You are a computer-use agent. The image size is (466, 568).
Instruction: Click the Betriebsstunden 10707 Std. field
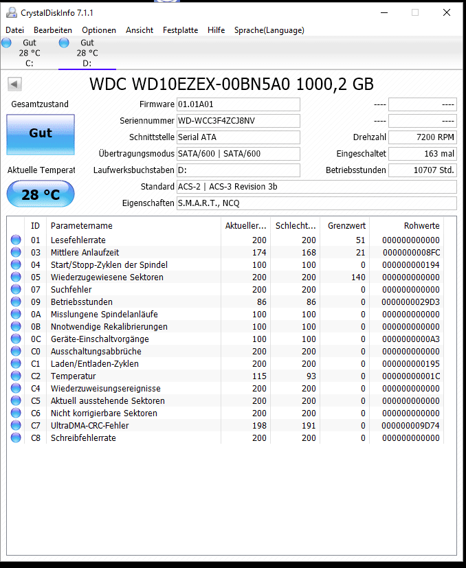(423, 170)
